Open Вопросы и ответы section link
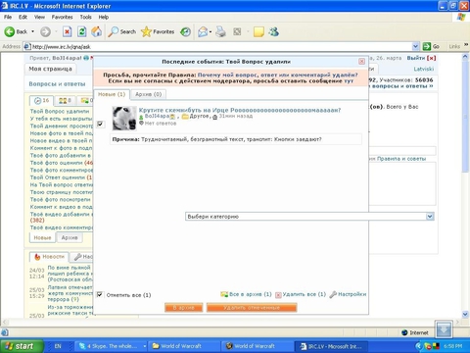 click(57, 84)
